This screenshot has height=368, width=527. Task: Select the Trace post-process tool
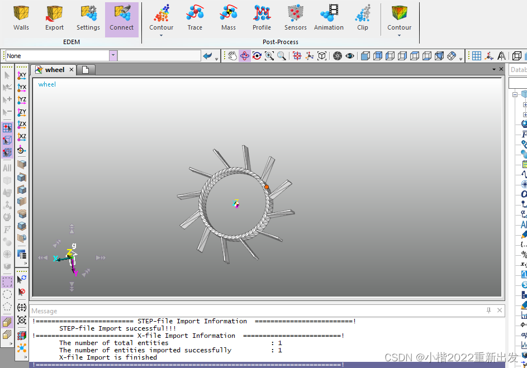click(x=195, y=18)
